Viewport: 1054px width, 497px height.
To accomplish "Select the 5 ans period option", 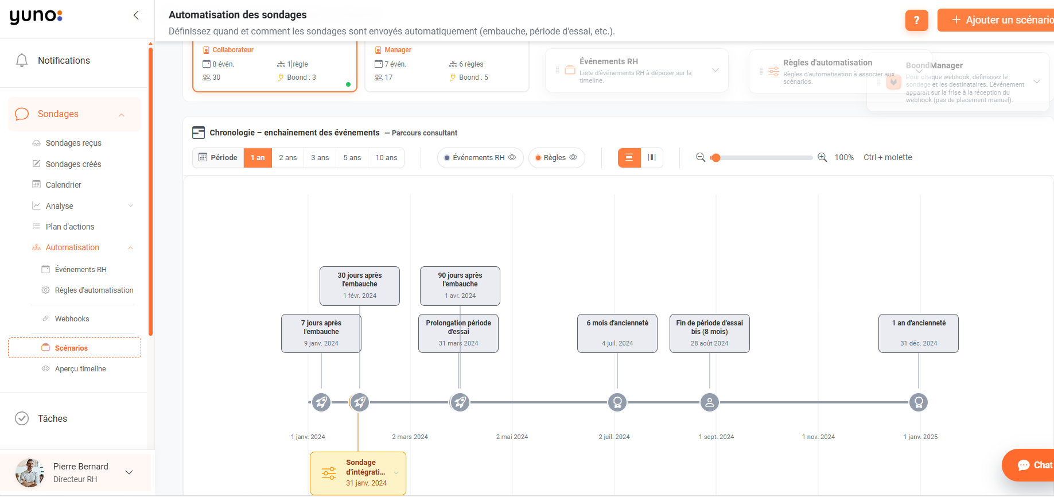I will [352, 158].
